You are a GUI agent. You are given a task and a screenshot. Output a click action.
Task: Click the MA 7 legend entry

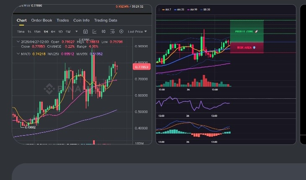tap(166, 9)
